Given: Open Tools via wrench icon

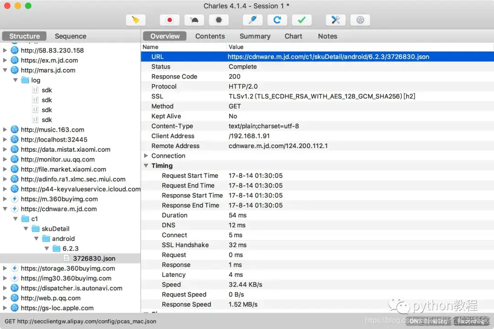Looking at the screenshot, I should (336, 20).
